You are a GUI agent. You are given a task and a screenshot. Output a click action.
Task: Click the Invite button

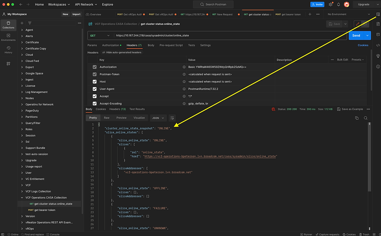317,4
